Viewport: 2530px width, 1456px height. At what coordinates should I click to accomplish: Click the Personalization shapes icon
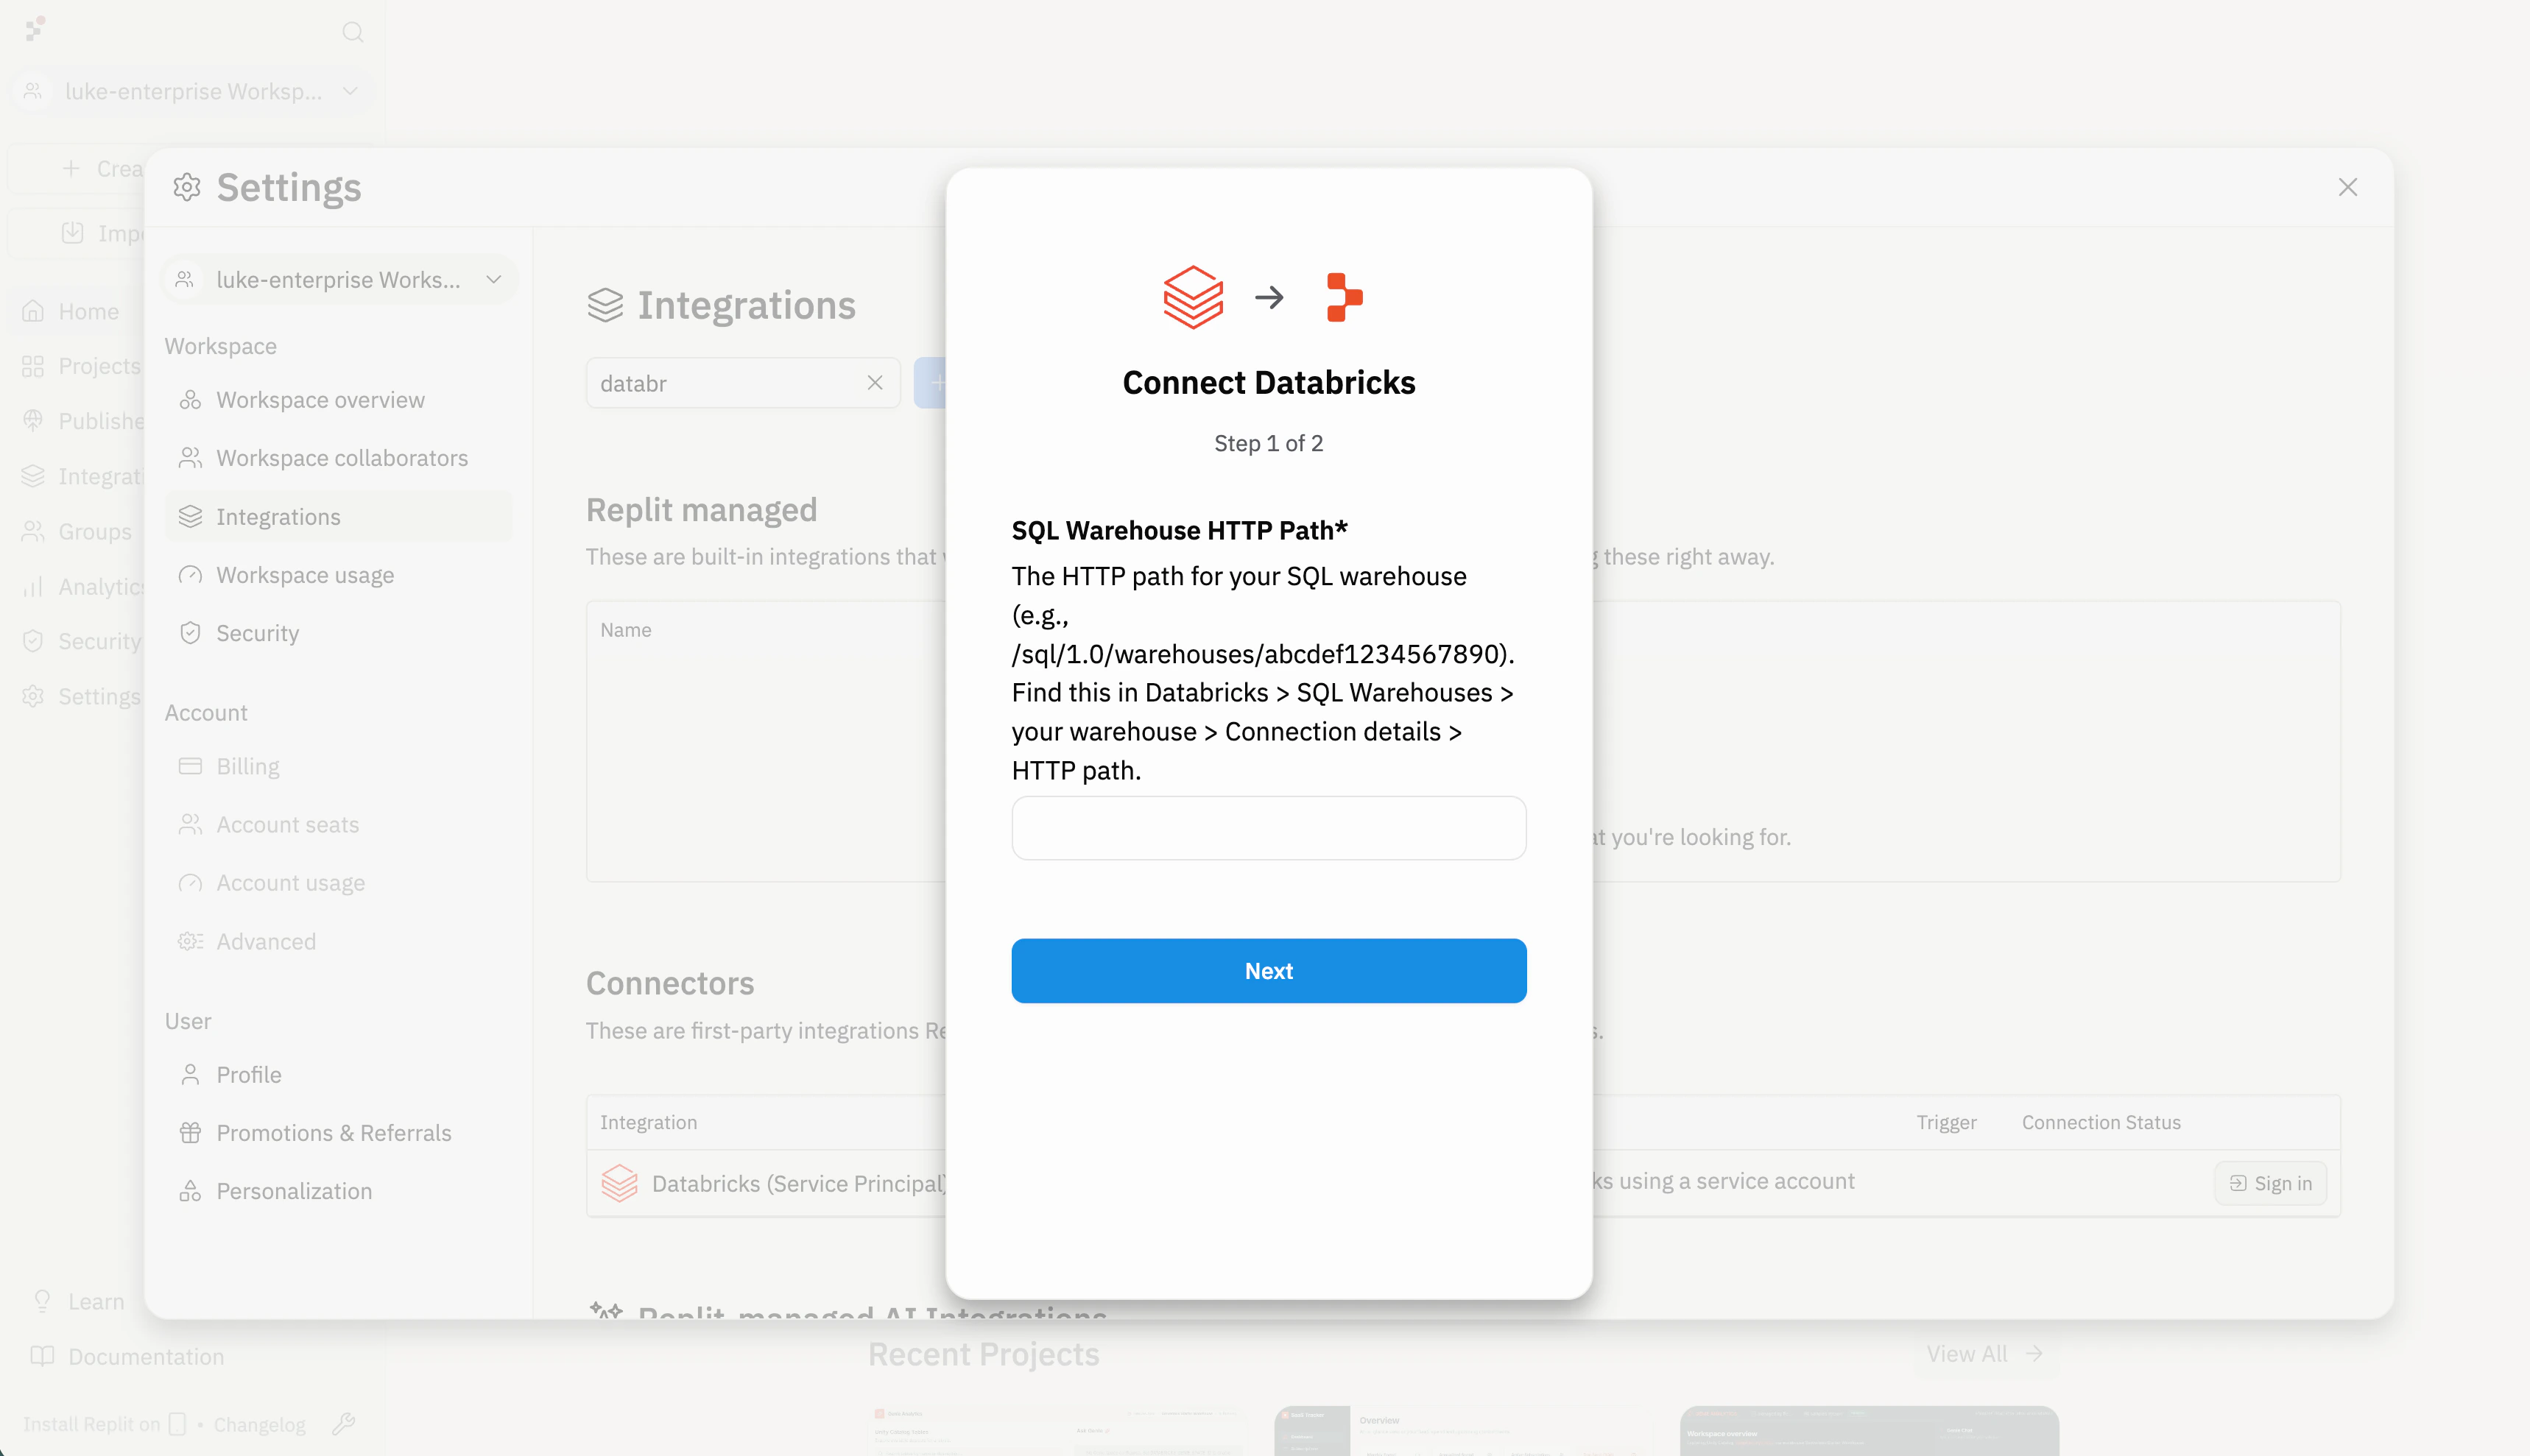coord(190,1191)
